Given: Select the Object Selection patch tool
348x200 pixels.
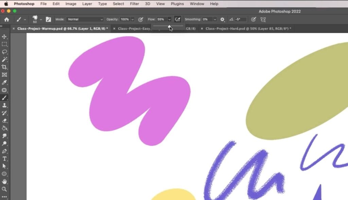Looking at the screenshot, I should point(4,90).
